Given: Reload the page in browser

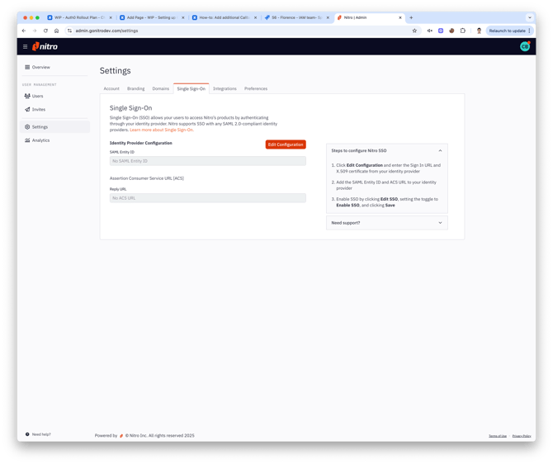Looking at the screenshot, I should pos(45,31).
